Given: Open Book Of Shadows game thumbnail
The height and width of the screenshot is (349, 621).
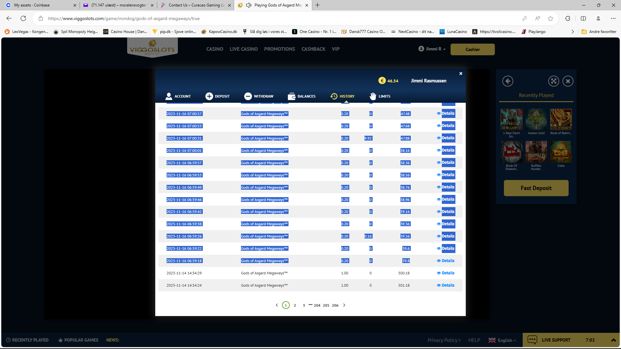Looking at the screenshot, I should [511, 152].
